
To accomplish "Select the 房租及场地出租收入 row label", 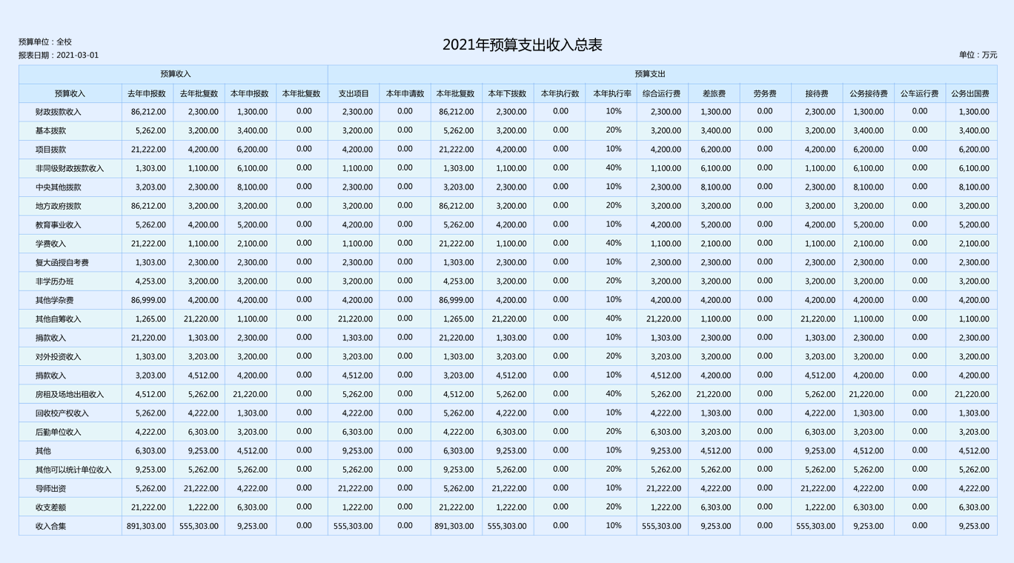I will 70,395.
